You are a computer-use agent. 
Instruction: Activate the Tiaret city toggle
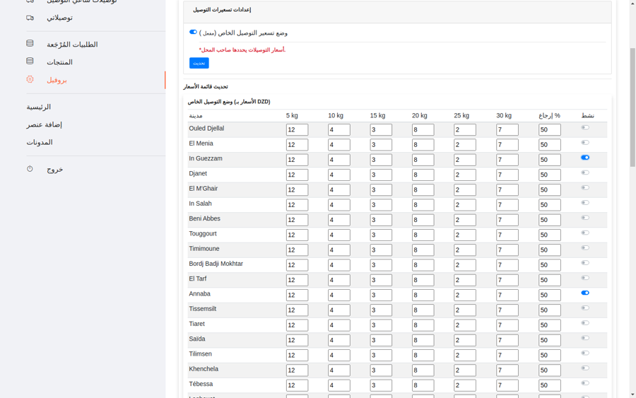(585, 323)
